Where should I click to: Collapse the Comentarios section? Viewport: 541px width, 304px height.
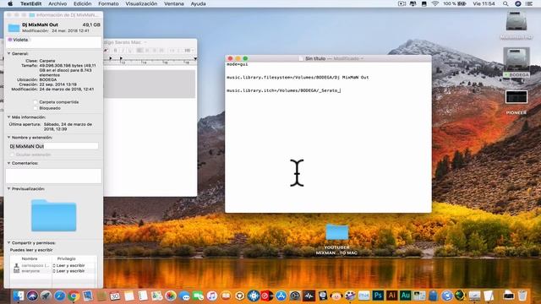click(x=9, y=163)
